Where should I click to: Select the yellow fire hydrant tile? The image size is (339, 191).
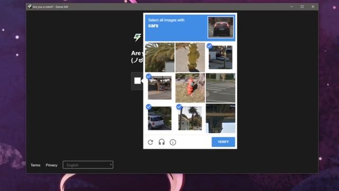[190, 57]
